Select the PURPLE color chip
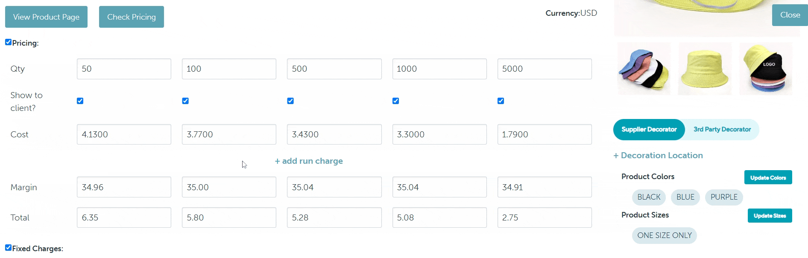The height and width of the screenshot is (258, 808). coord(724,197)
